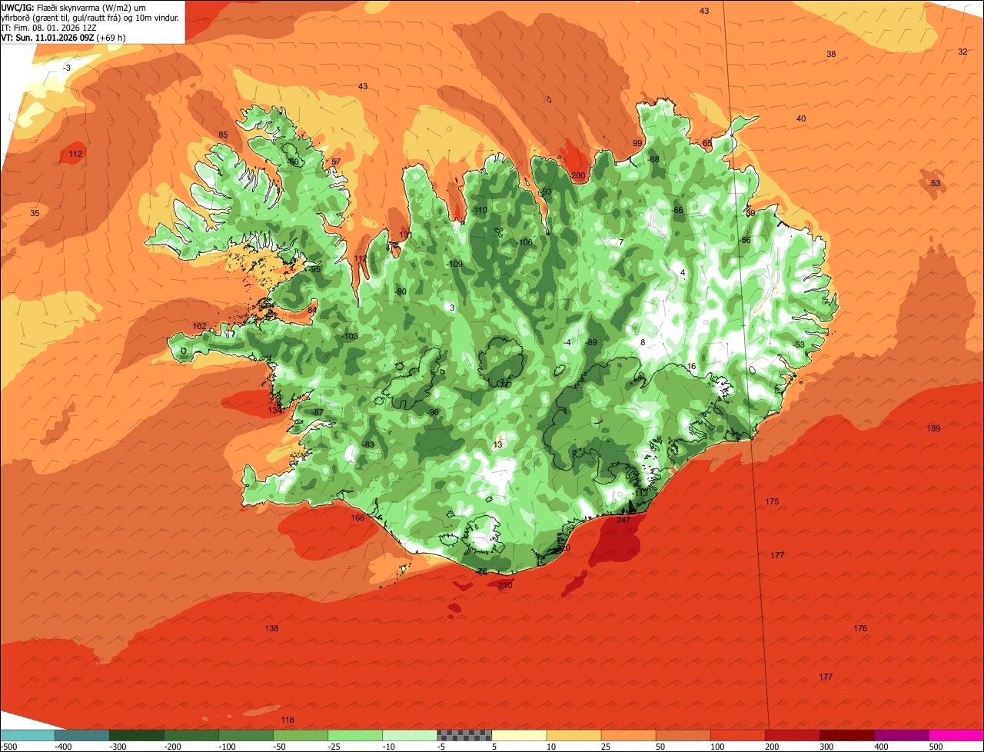Click the checkered -5 to 5 legend swatch
984x752 pixels.
[x=464, y=734]
